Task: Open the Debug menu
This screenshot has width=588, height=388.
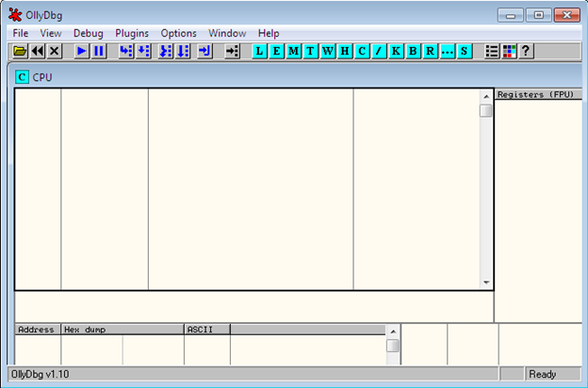Action: click(89, 33)
